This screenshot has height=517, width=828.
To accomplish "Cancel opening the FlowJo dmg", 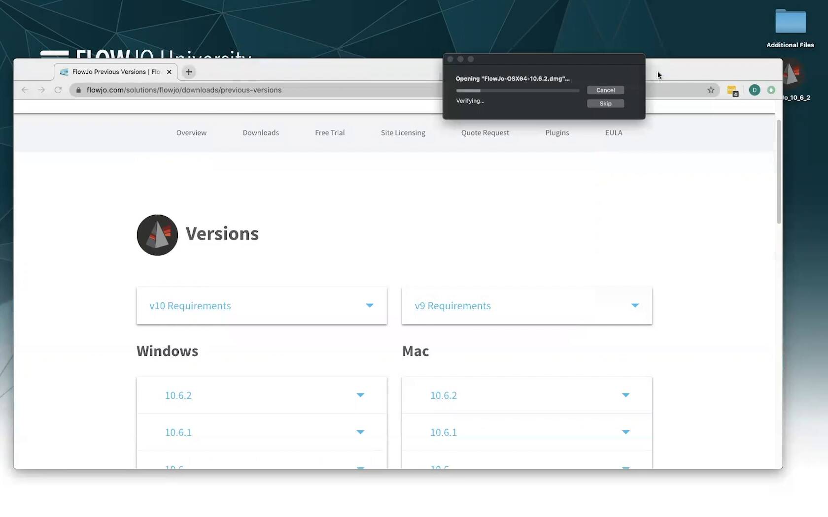I will point(605,90).
